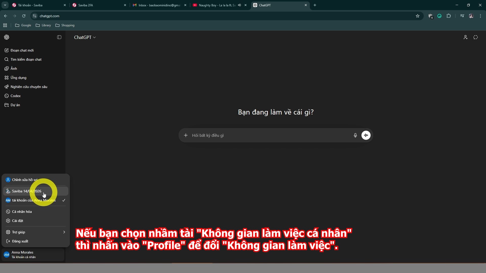Select Chỉnh sửa hồ sơ menu item

pyautogui.click(x=36, y=180)
